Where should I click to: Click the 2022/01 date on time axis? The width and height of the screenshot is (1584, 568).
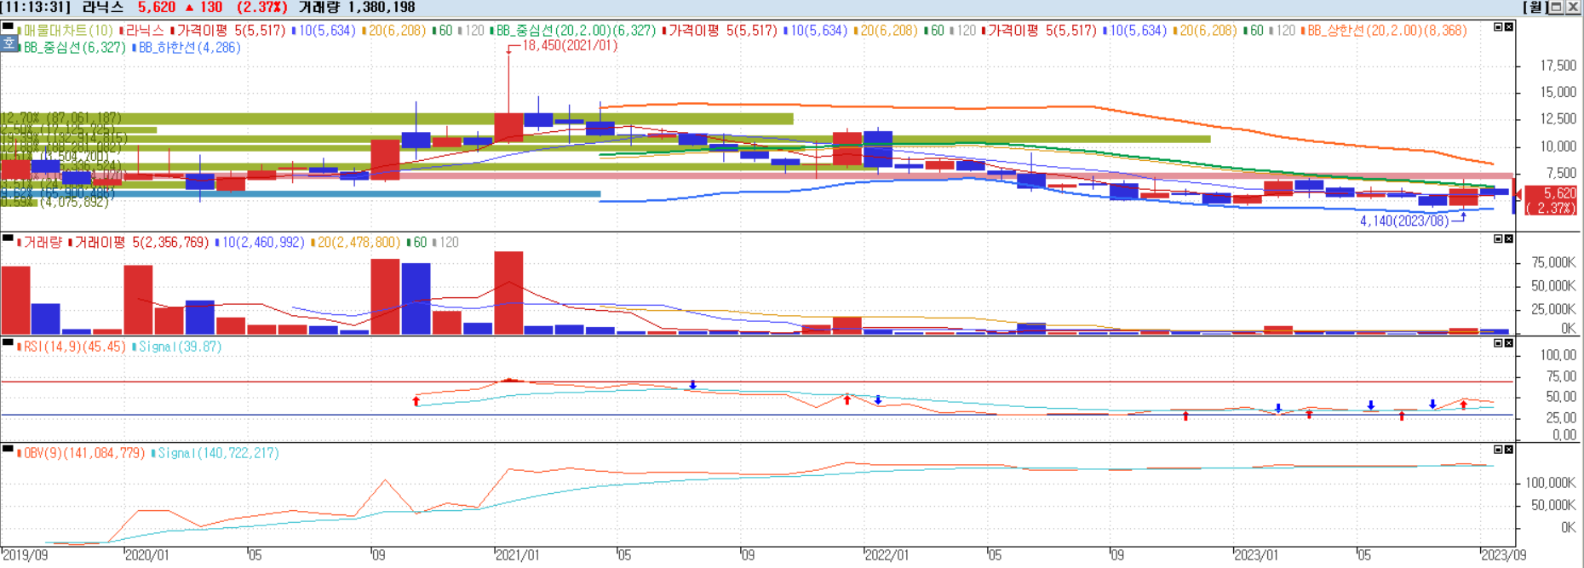tap(887, 555)
